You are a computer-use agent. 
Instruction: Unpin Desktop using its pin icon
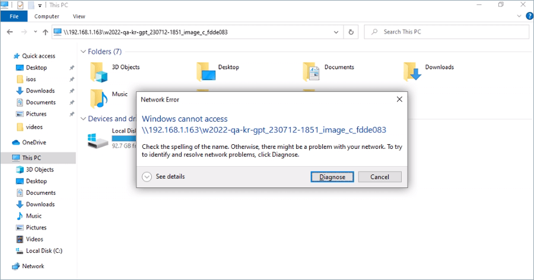click(x=72, y=68)
